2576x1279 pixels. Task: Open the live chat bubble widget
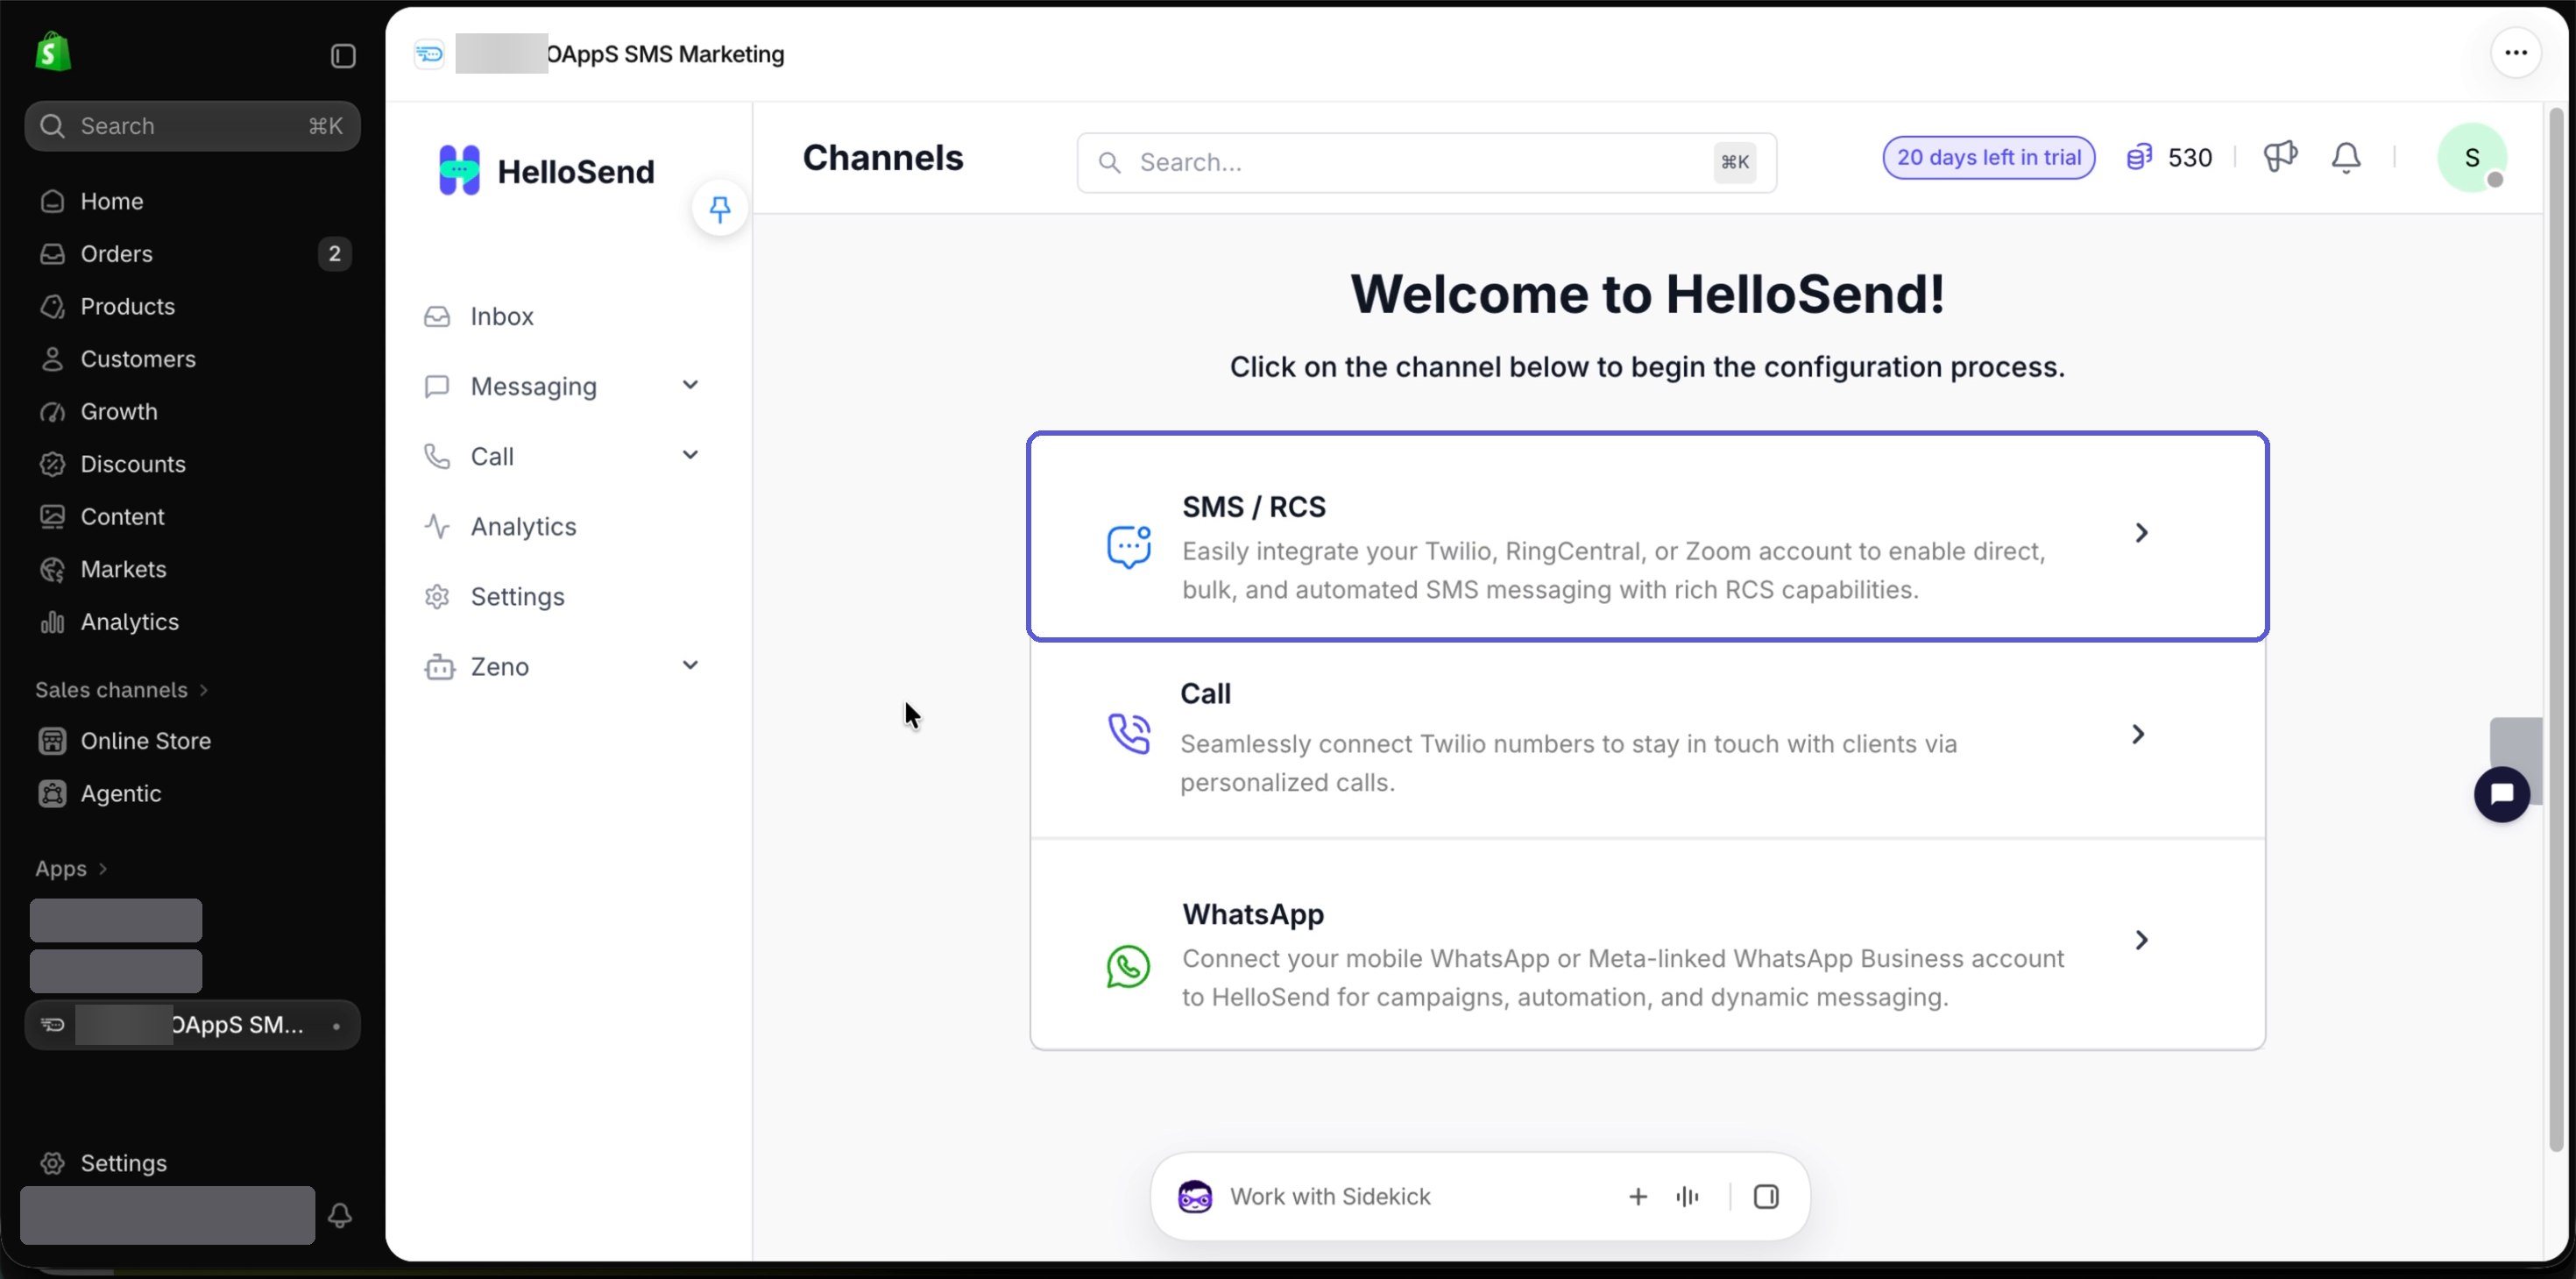pyautogui.click(x=2502, y=793)
